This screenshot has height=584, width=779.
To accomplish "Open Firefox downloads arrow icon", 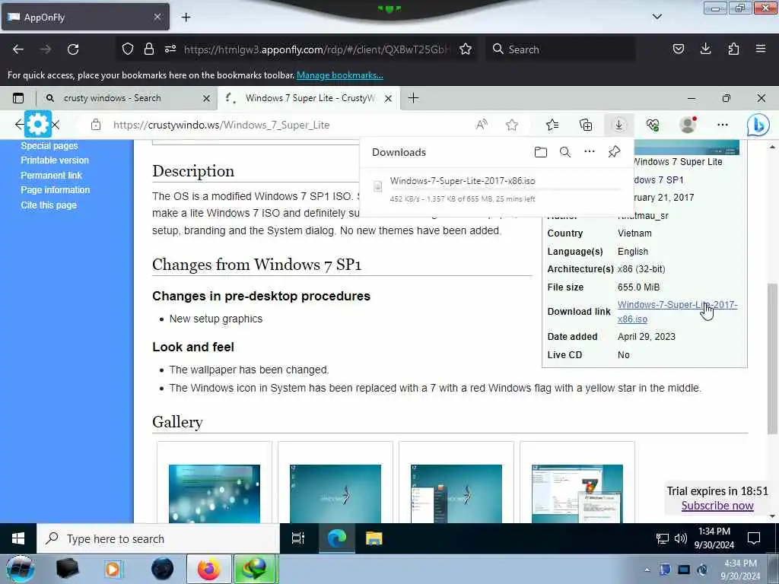I will click(705, 49).
